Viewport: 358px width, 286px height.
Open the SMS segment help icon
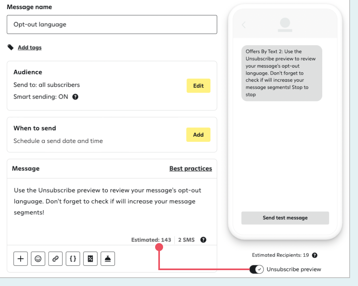click(x=203, y=240)
